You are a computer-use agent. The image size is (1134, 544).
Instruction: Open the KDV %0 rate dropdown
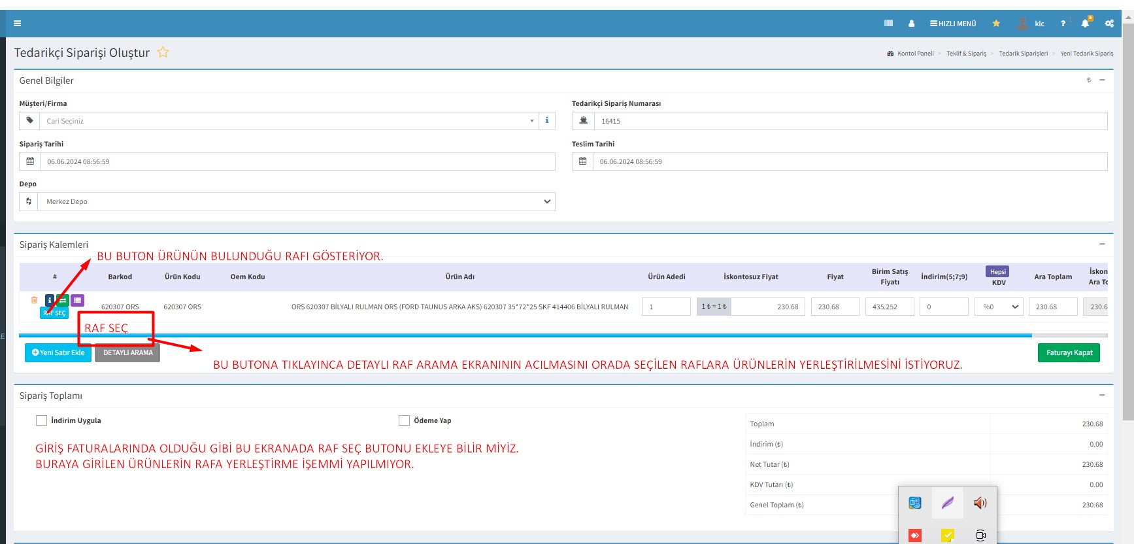coord(999,307)
